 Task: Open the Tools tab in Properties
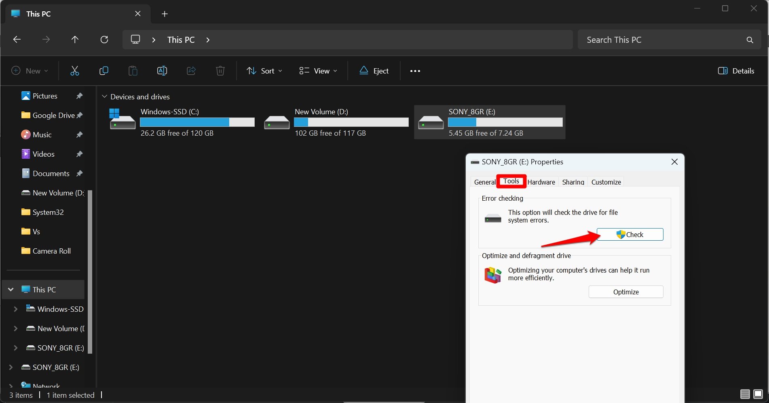tap(511, 181)
